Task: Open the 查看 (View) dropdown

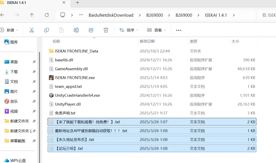Action: 156,30
